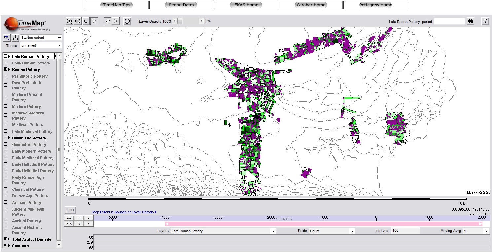The width and height of the screenshot is (492, 252).
Task: Open the TimeMap Tips tab
Action: coord(117,5)
